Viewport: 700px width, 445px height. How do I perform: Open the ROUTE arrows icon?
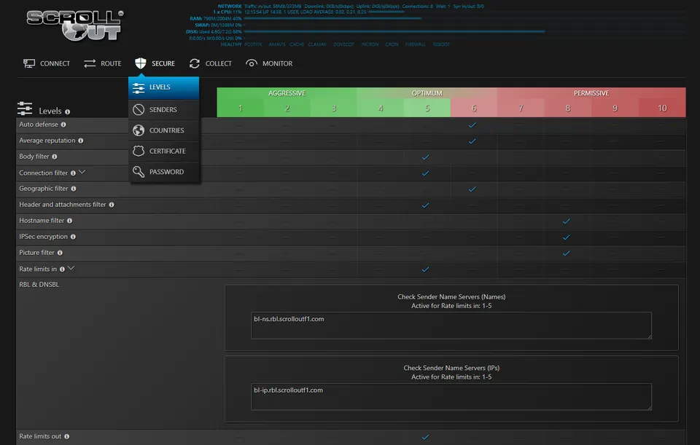coord(90,63)
